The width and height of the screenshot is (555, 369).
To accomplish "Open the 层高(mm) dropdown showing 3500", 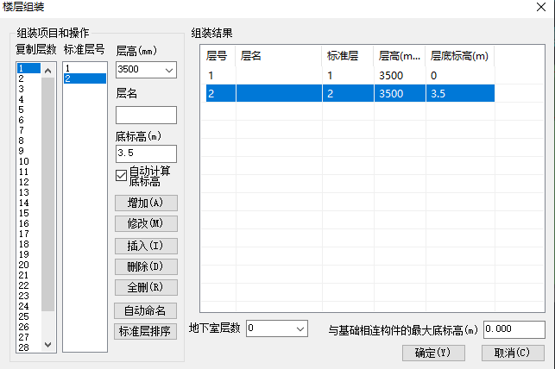I will pos(169,70).
